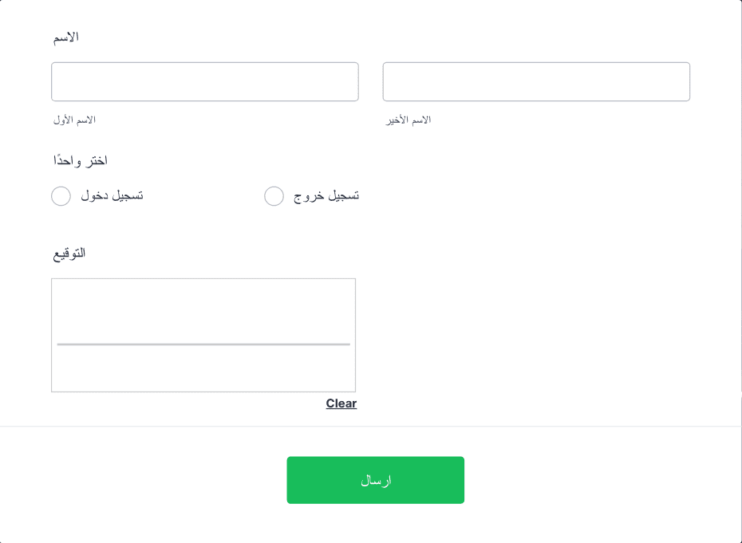The height and width of the screenshot is (543, 742).
Task: Select the تسجيل دخول radio button
Action: pos(61,196)
